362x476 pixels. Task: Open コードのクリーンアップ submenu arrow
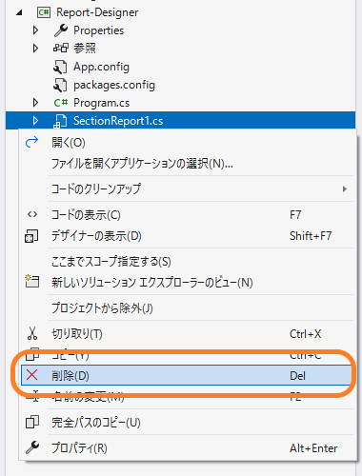click(345, 189)
